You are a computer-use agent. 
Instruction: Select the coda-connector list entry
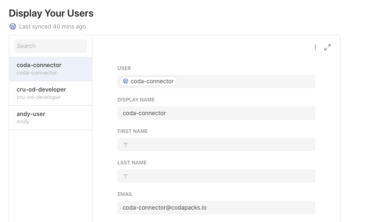[51, 69]
